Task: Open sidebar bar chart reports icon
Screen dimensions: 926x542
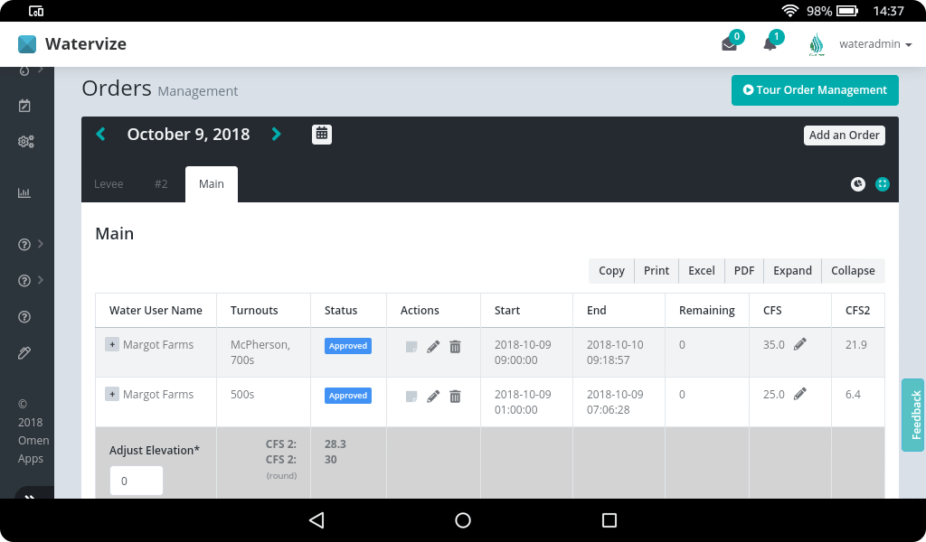Action: point(24,192)
